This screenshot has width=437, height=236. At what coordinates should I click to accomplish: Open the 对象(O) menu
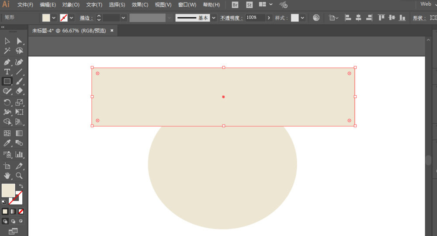click(x=71, y=5)
